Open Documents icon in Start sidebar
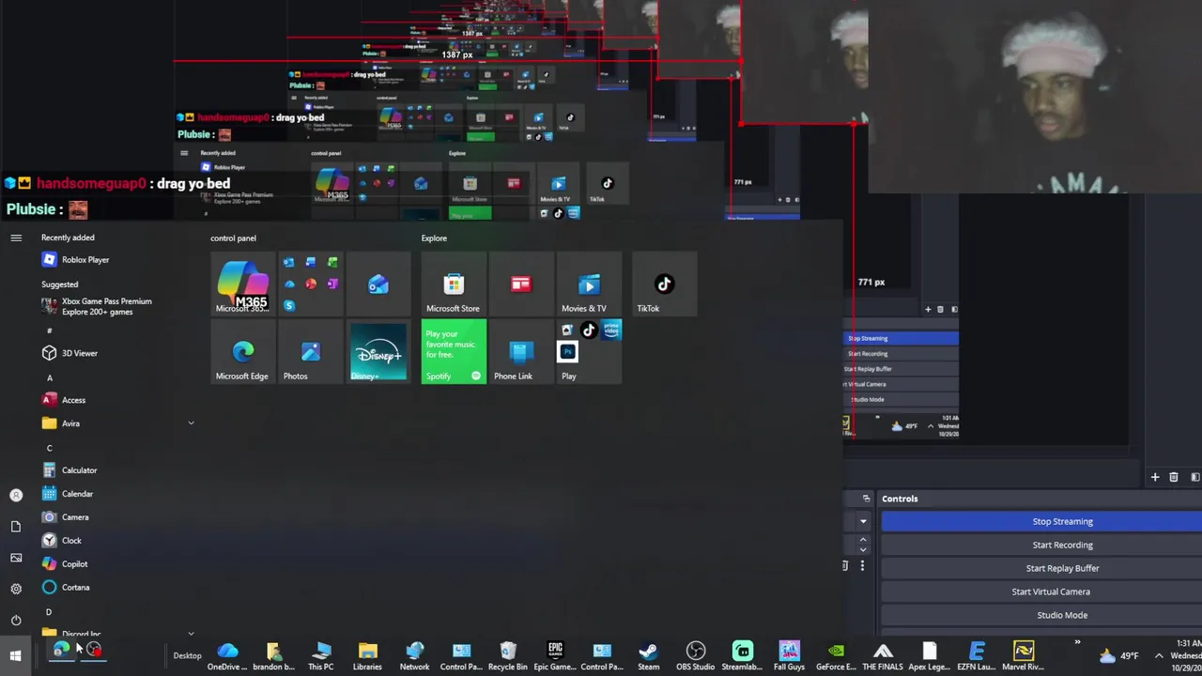This screenshot has width=1202, height=676. coord(16,526)
